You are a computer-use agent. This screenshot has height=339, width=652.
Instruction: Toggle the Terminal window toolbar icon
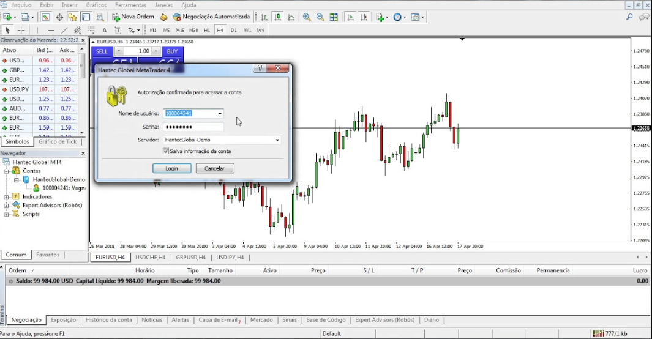point(86,17)
